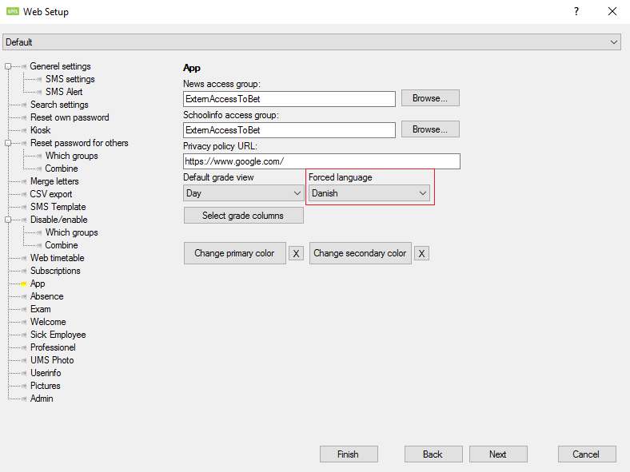
Task: Expand the Forced language dropdown
Action: (369, 193)
